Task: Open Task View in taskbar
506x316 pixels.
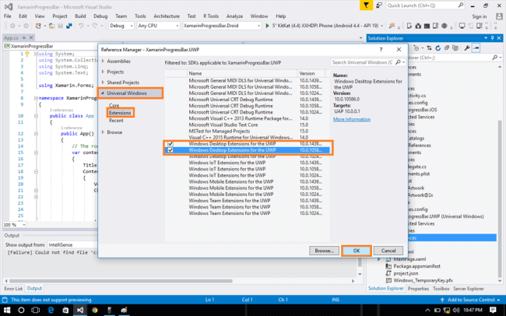Action: tap(36, 311)
